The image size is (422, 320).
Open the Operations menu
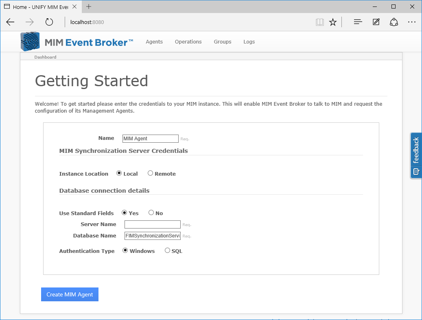click(188, 42)
